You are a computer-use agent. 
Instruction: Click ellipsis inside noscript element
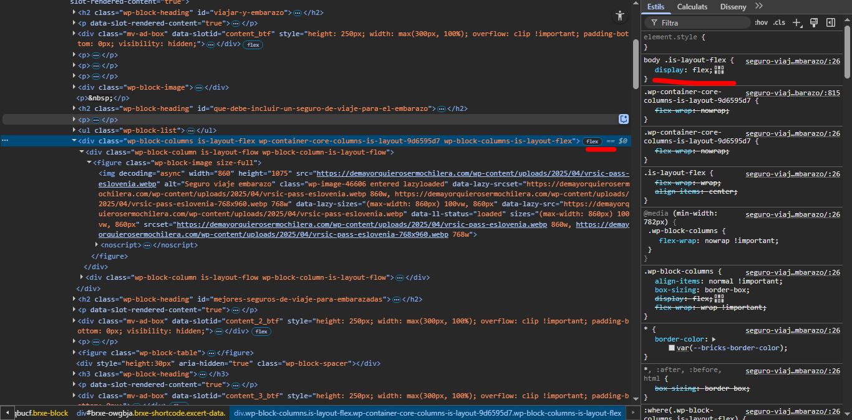[x=147, y=246]
